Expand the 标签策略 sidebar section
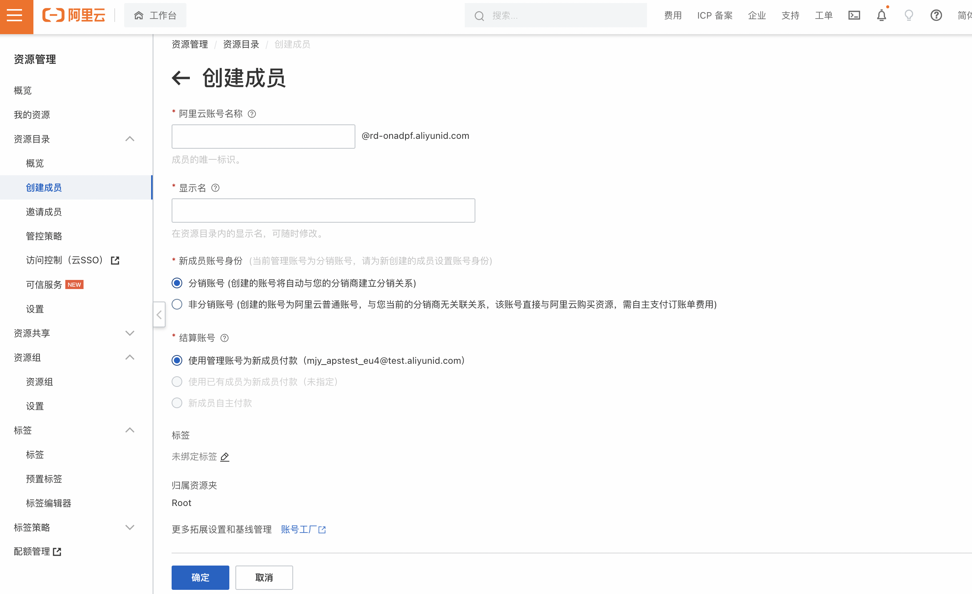This screenshot has height=594, width=972. (x=130, y=527)
